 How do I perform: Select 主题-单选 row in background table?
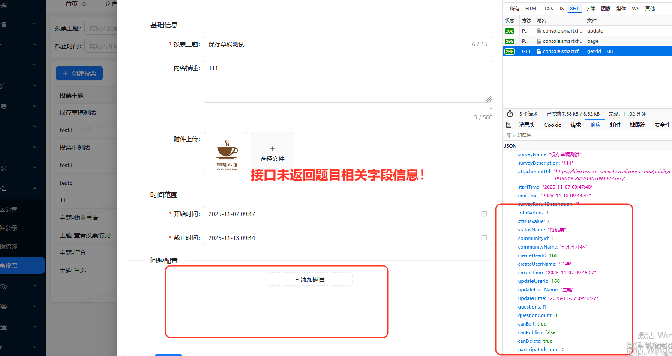tap(86, 270)
